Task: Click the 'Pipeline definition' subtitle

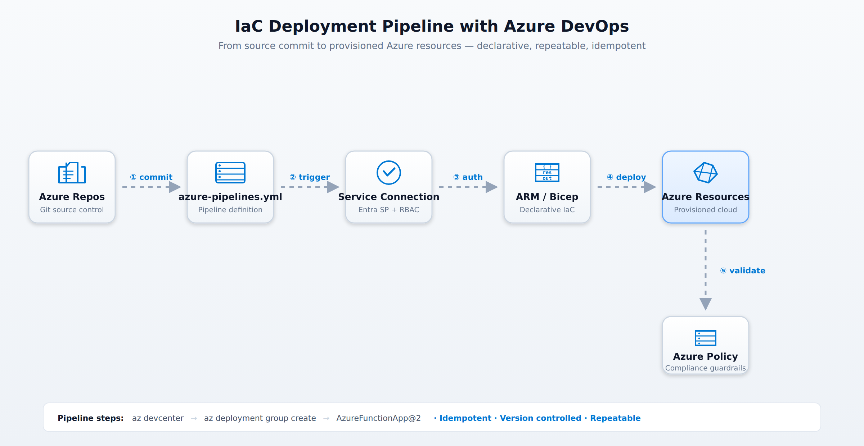Action: click(x=230, y=210)
